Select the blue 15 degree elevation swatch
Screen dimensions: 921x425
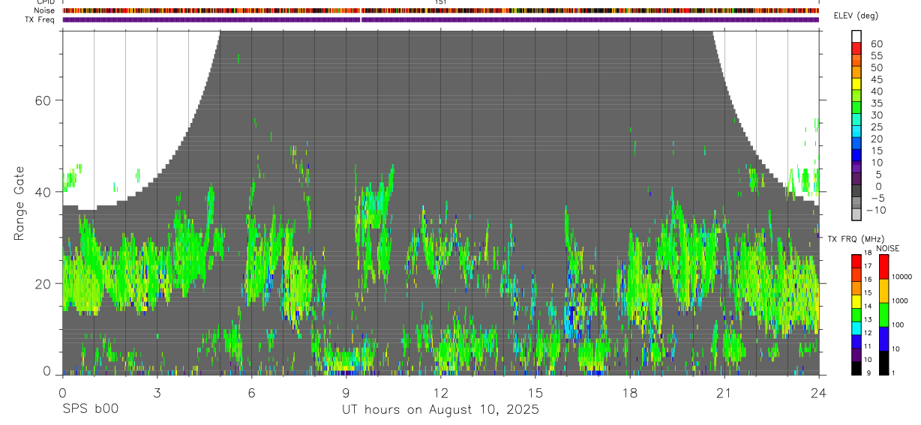pyautogui.click(x=857, y=156)
